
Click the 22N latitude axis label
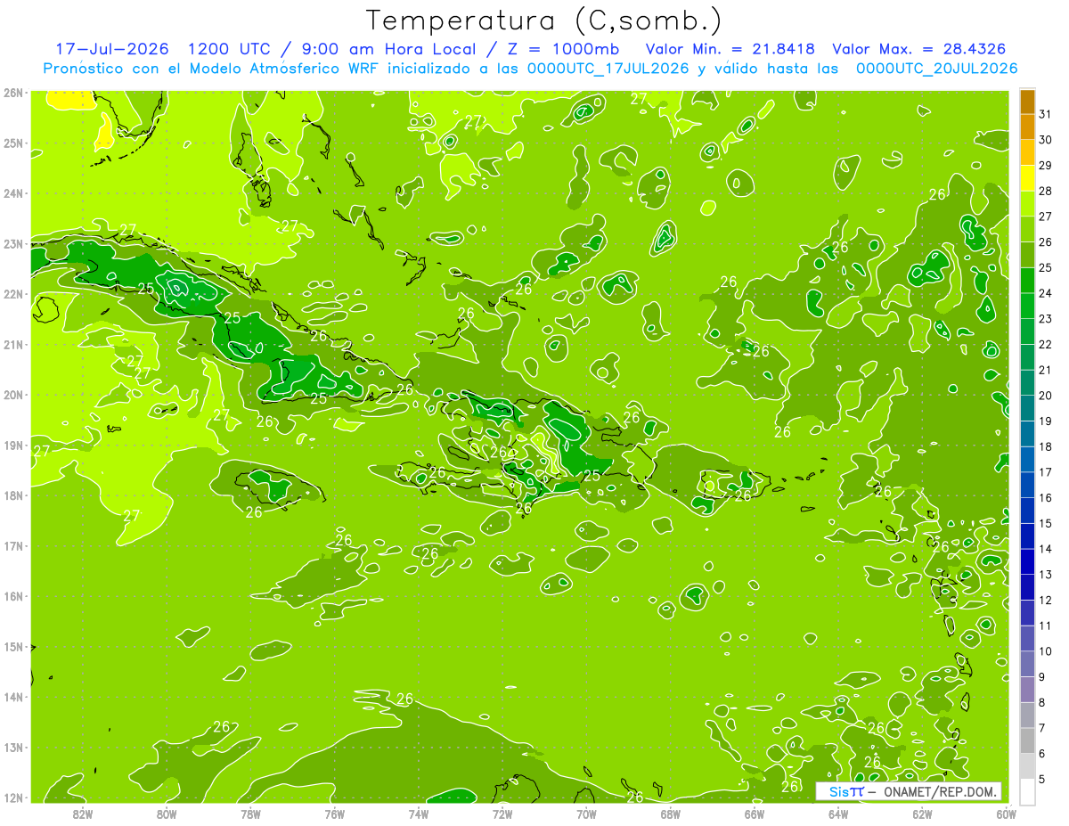click(x=12, y=294)
